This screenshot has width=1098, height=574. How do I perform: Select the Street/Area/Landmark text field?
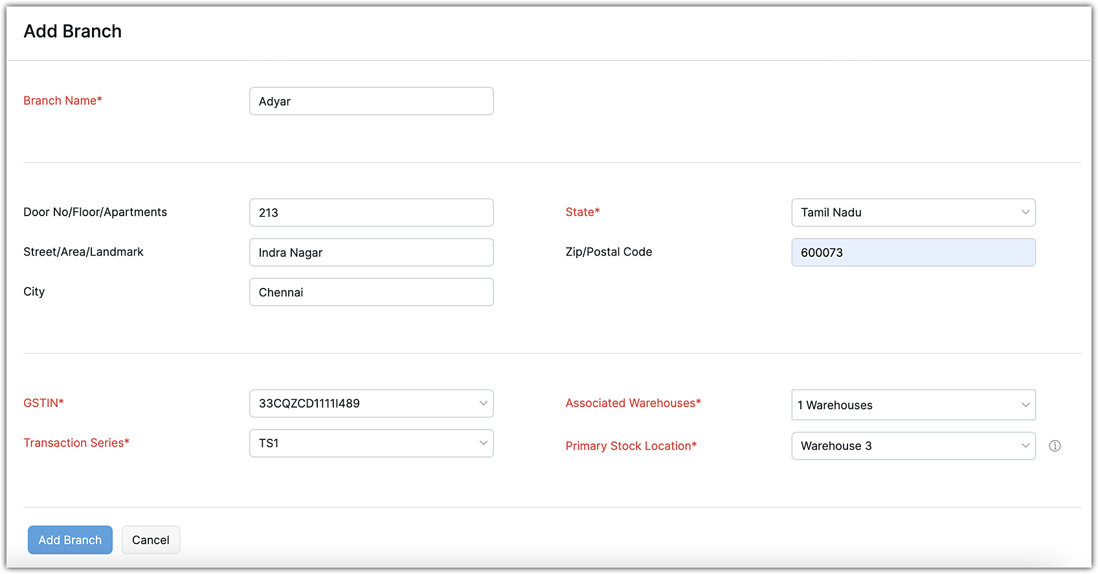[x=371, y=252]
